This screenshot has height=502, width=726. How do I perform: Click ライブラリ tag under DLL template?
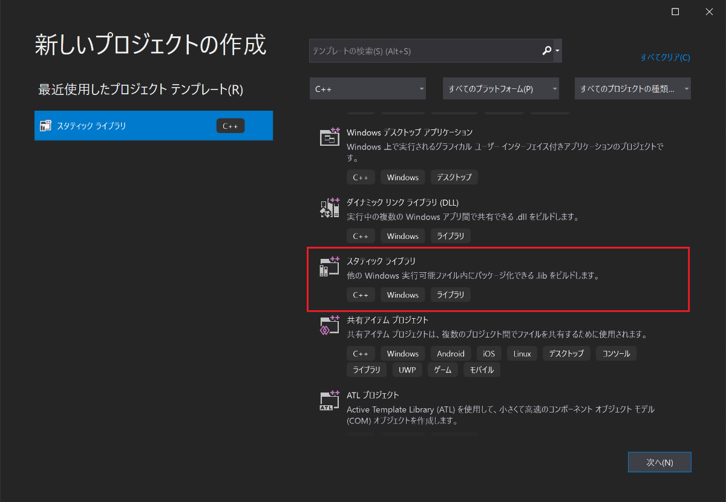451,236
